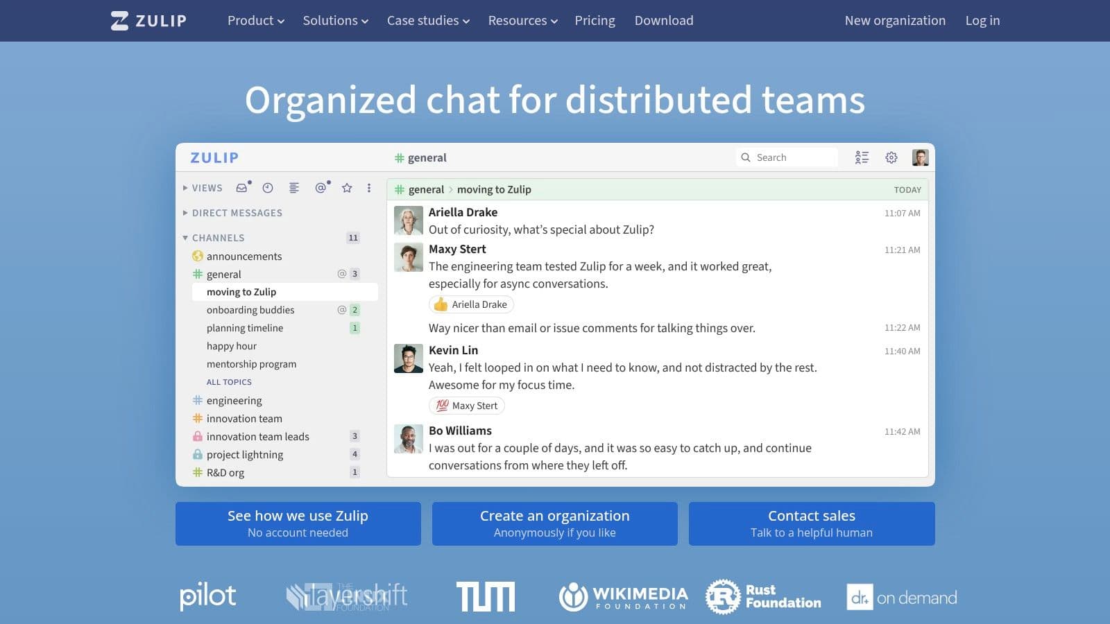Image resolution: width=1110 pixels, height=624 pixels.
Task: Click the Log in link
Action: [x=982, y=21]
